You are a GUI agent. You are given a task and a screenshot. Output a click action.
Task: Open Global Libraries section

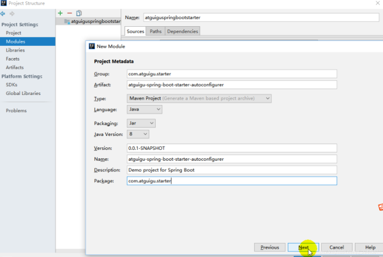(x=23, y=93)
